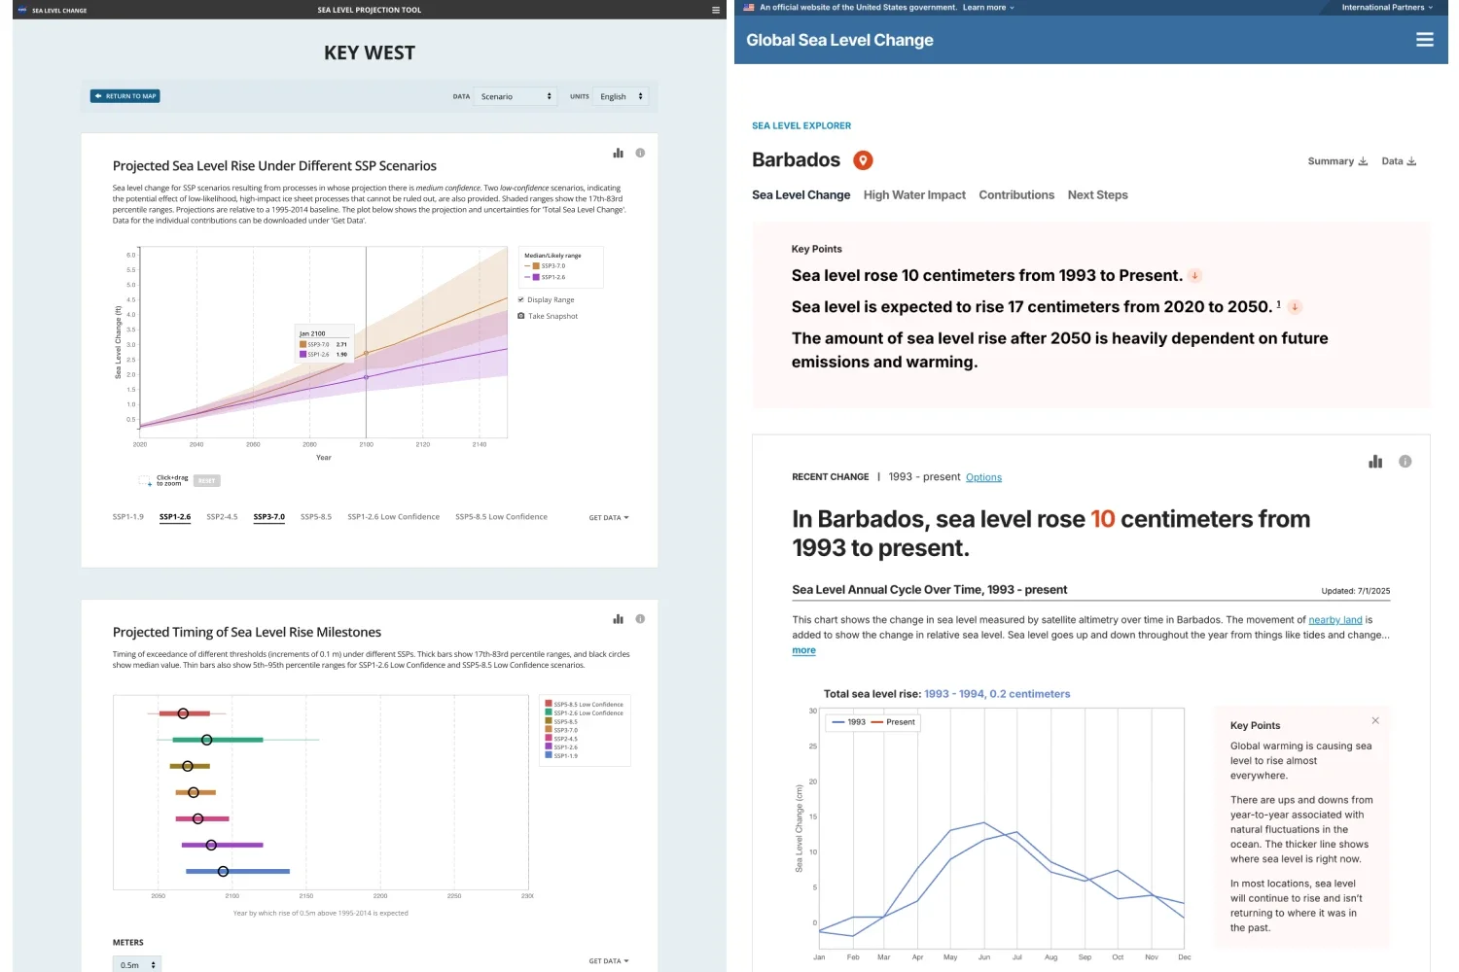Switch to the High Water Impact tab

[x=914, y=194]
